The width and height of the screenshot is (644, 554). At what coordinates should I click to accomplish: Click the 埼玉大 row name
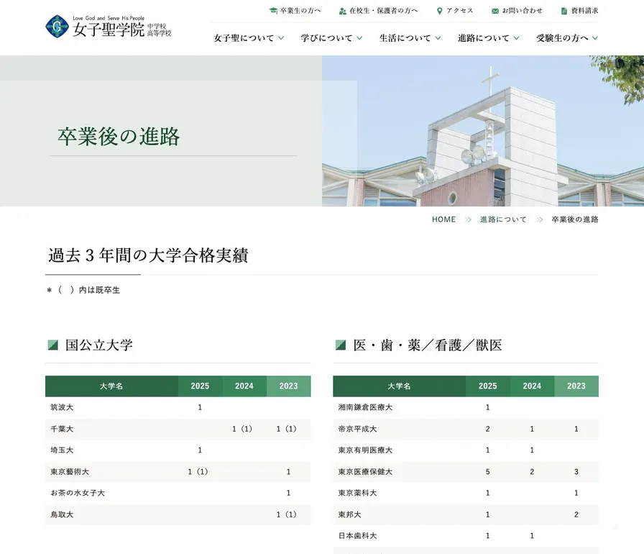click(62, 450)
